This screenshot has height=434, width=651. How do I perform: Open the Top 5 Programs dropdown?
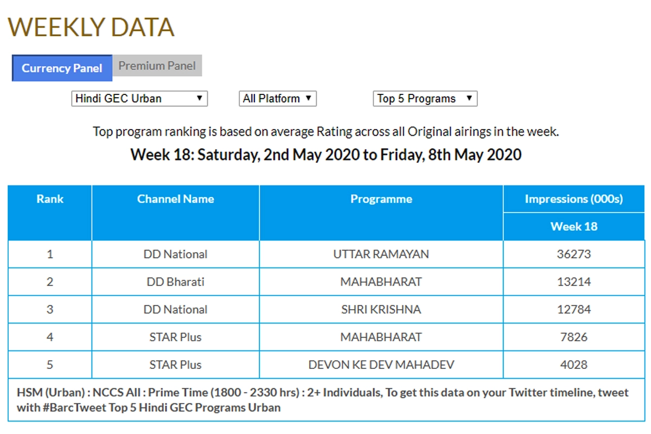click(425, 99)
